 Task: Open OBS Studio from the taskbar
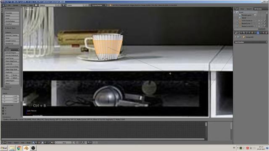pos(33,148)
